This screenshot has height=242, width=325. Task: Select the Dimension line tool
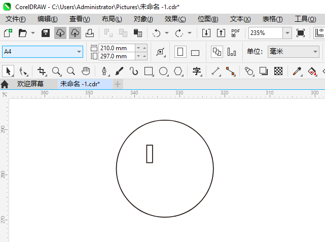216,71
